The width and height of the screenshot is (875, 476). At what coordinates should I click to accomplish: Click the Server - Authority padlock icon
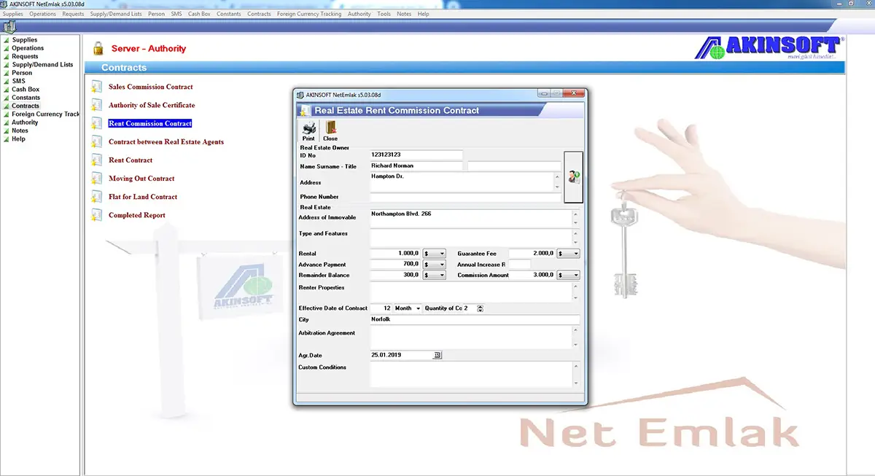pyautogui.click(x=98, y=49)
